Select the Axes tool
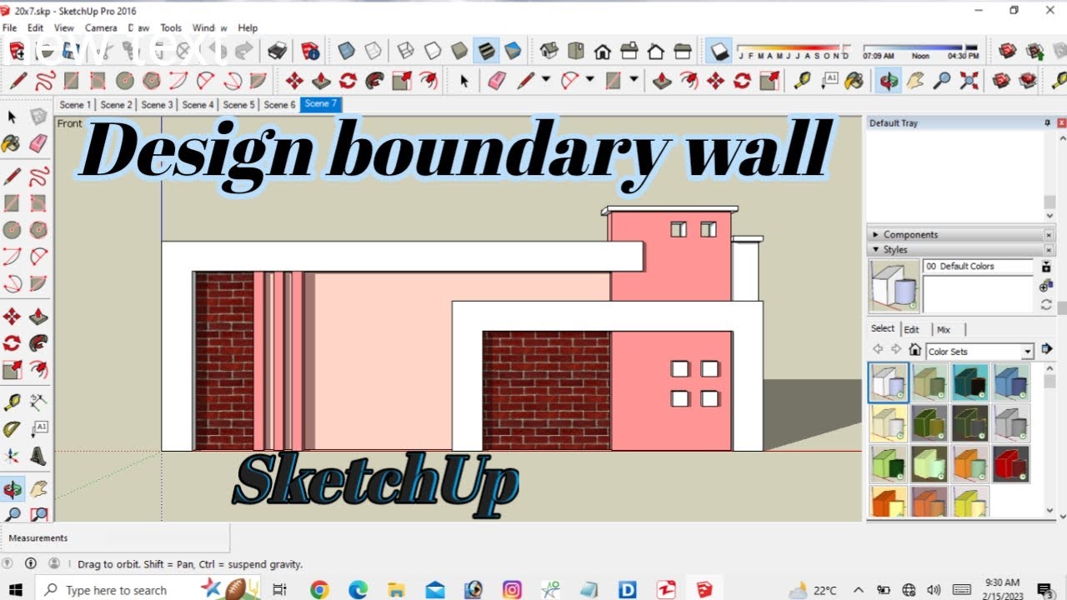This screenshot has width=1067, height=600. 12,456
